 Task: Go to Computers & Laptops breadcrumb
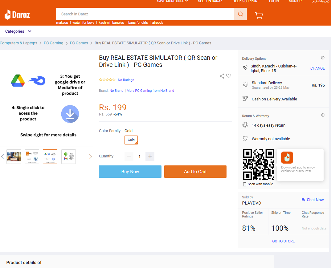click(x=18, y=43)
